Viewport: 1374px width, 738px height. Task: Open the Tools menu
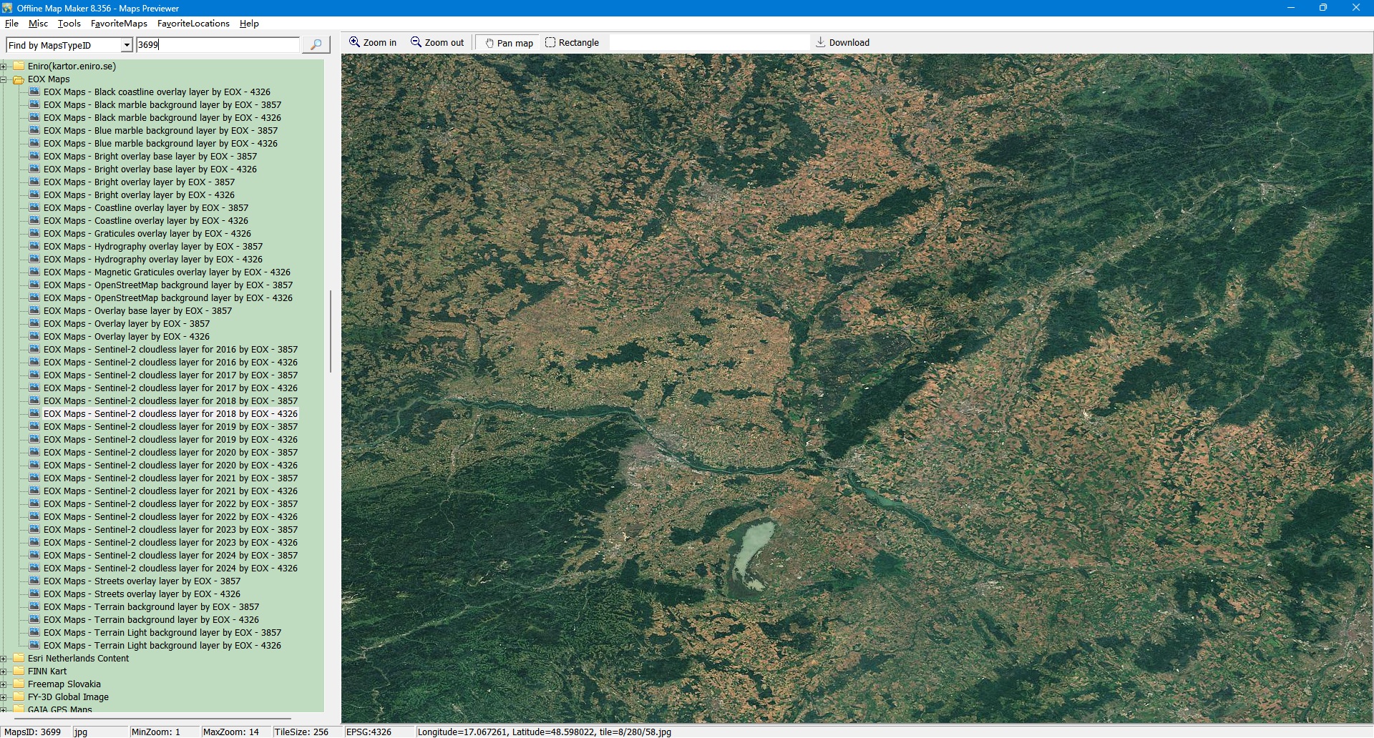(x=69, y=24)
